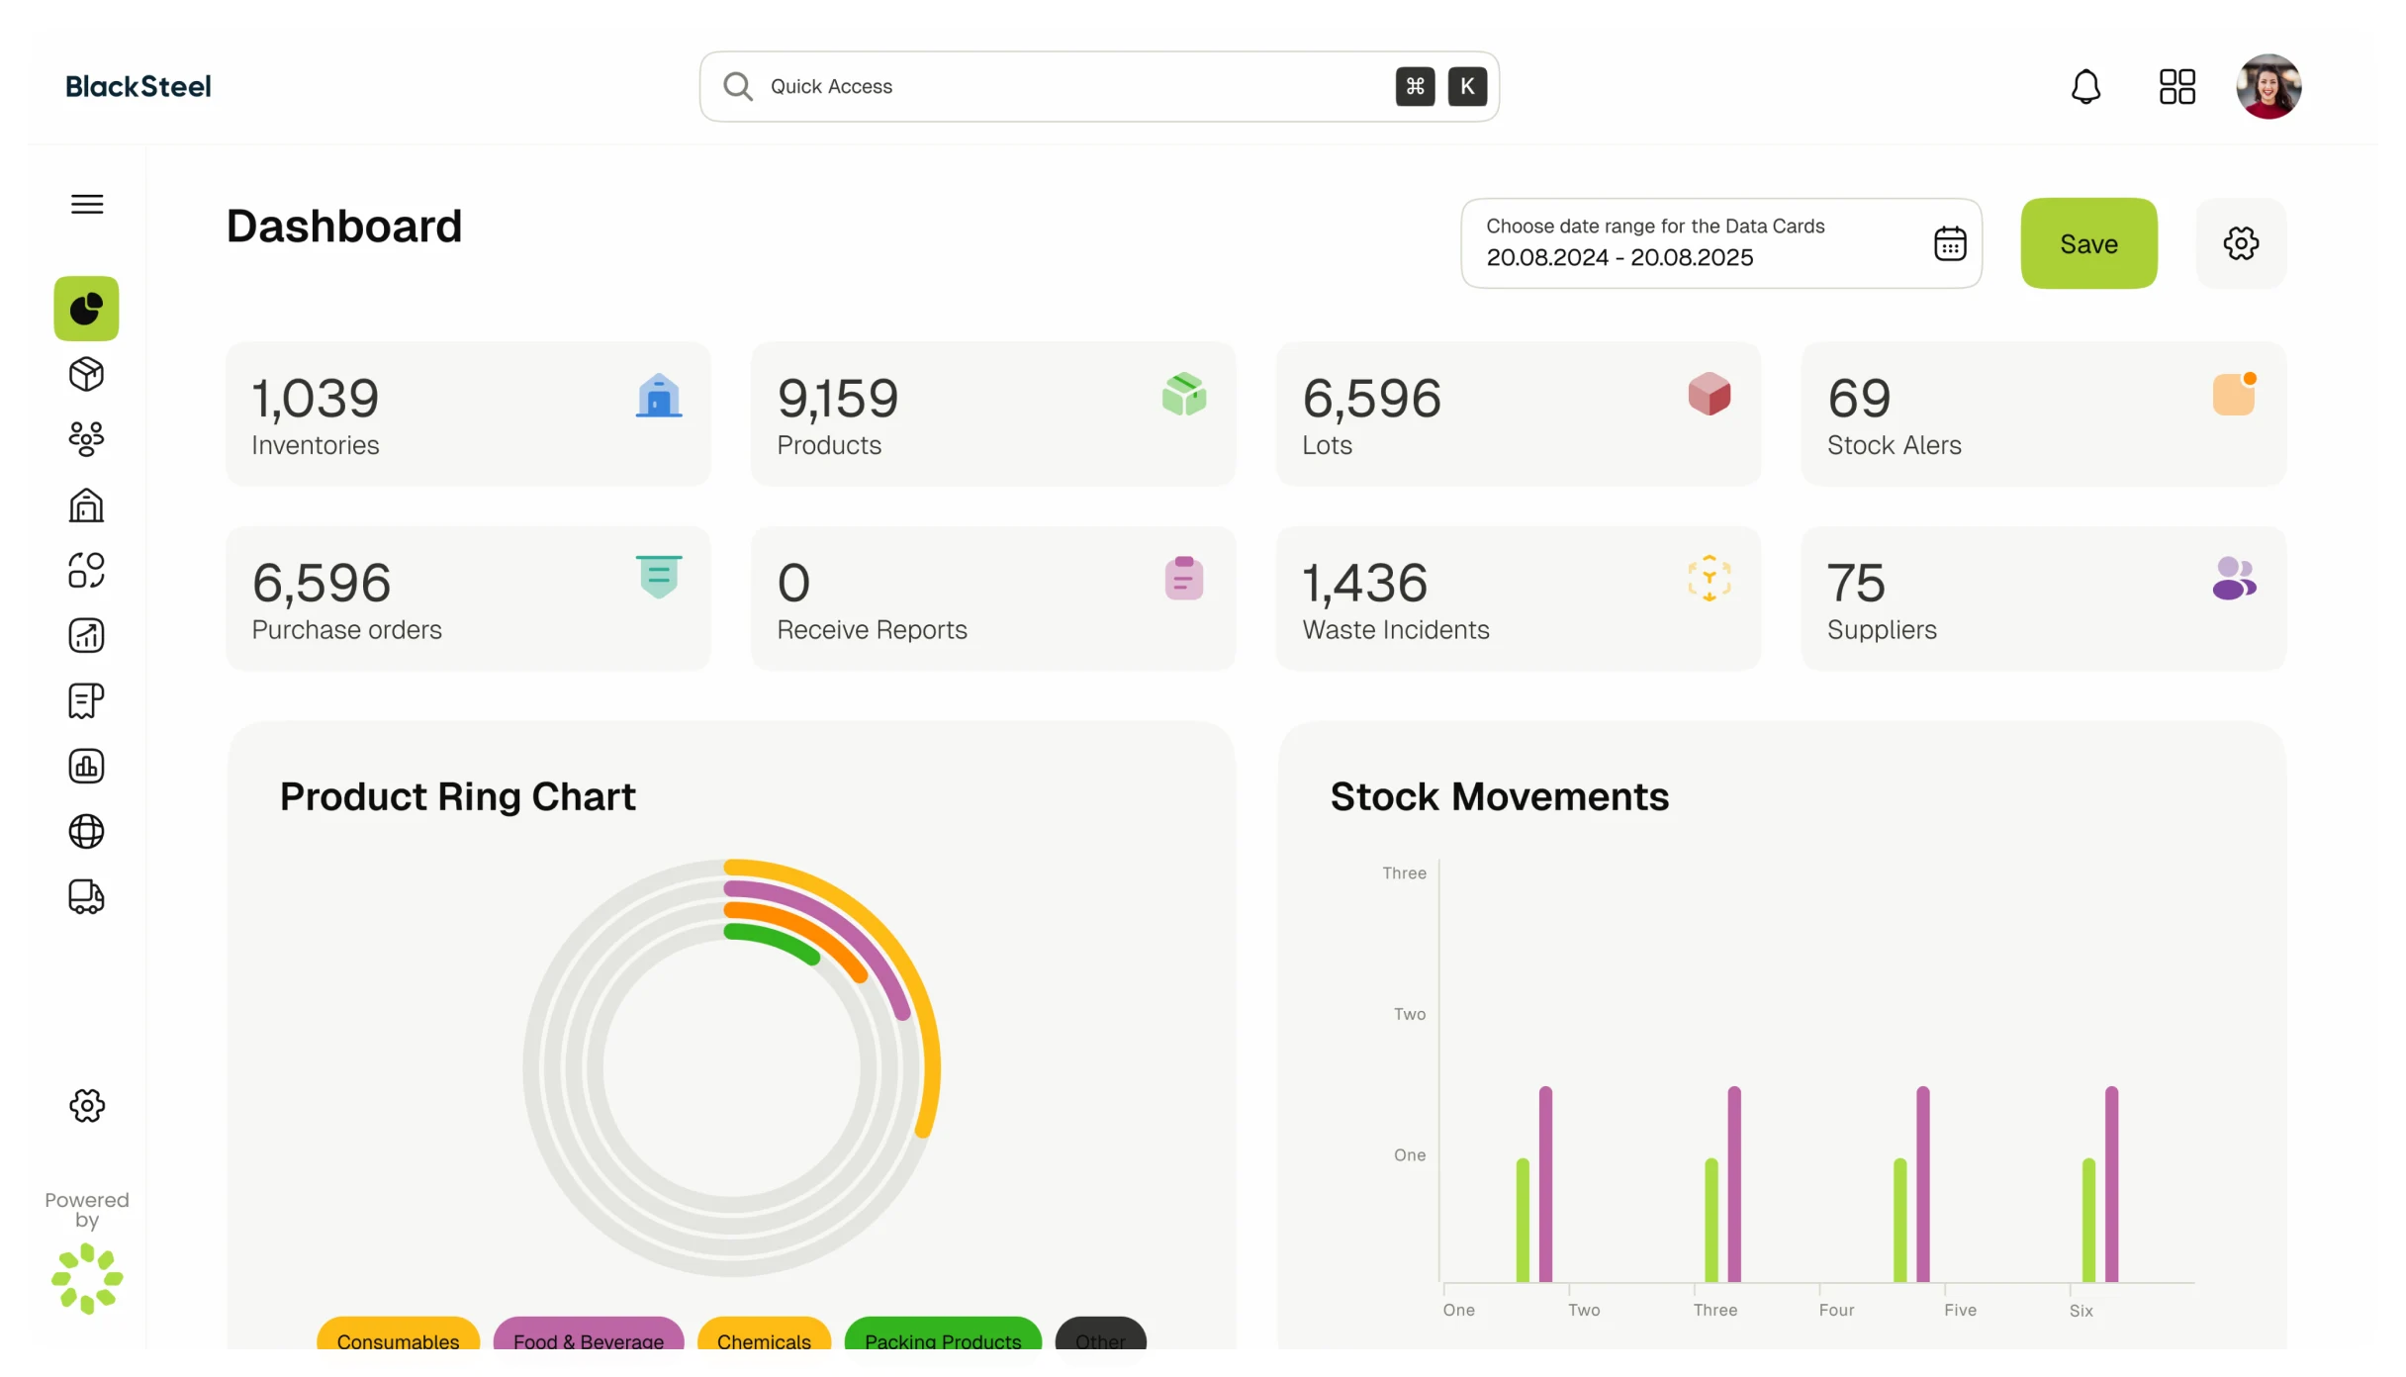2406x1377 pixels.
Task: Click the purple people icon on Suppliers card
Action: click(2235, 578)
